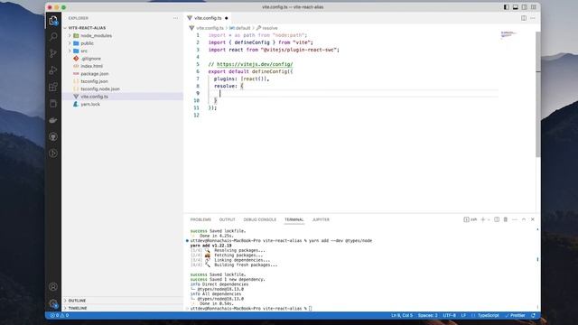Open notifications icon in status bar
This screenshot has height=325, width=578.
coord(533,315)
